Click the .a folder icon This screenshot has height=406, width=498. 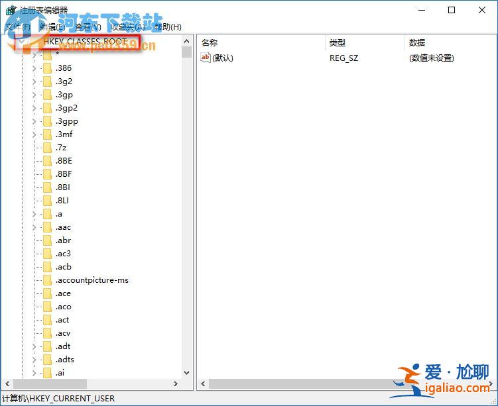[47, 214]
